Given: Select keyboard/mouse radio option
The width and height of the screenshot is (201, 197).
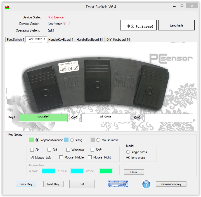Looking at the screenshot, I should 37,140.
